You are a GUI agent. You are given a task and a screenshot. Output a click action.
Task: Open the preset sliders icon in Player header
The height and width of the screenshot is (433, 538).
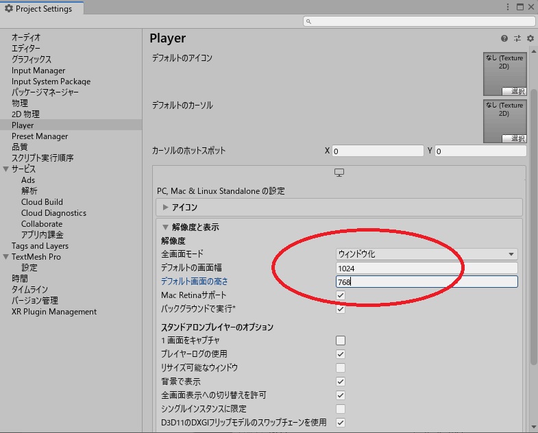(517, 38)
